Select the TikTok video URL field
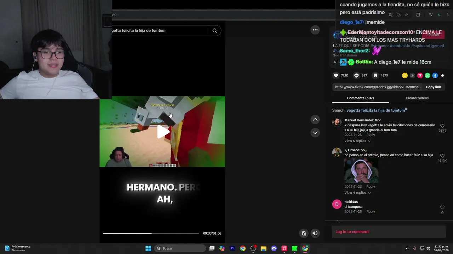Screen dimensions: 453x254 [x=378, y=87]
